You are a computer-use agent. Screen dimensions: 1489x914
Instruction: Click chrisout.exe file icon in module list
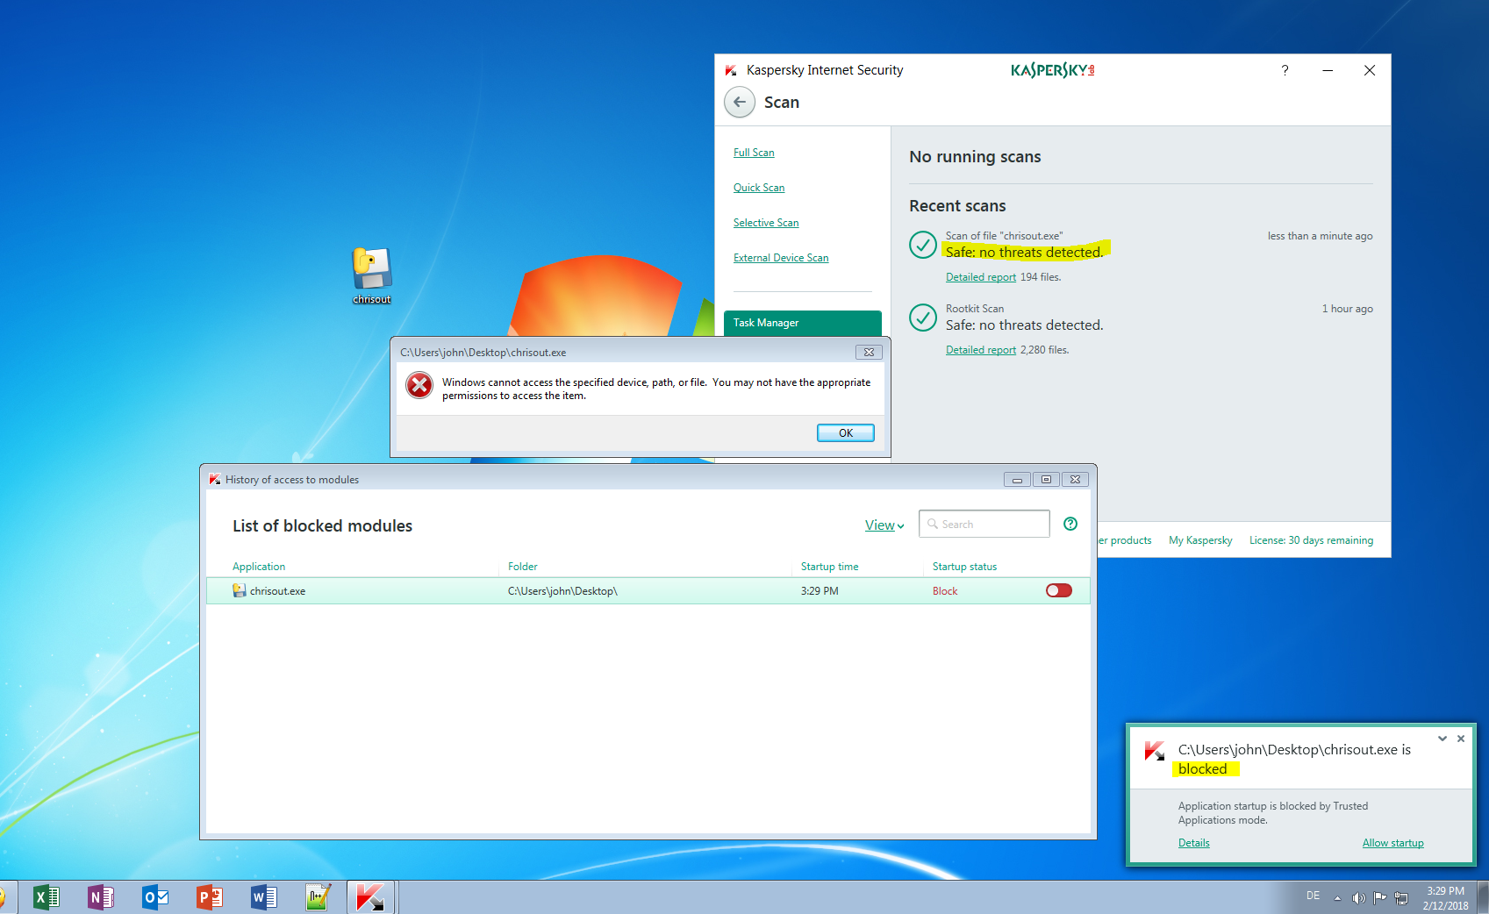tap(239, 590)
